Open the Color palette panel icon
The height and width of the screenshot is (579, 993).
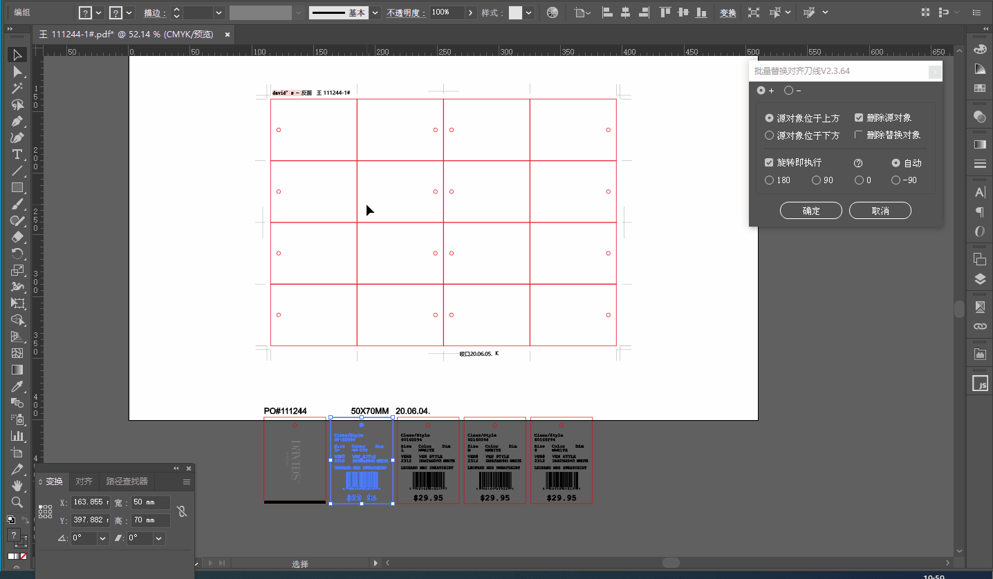point(980,49)
